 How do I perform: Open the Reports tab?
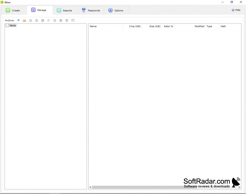(66, 10)
